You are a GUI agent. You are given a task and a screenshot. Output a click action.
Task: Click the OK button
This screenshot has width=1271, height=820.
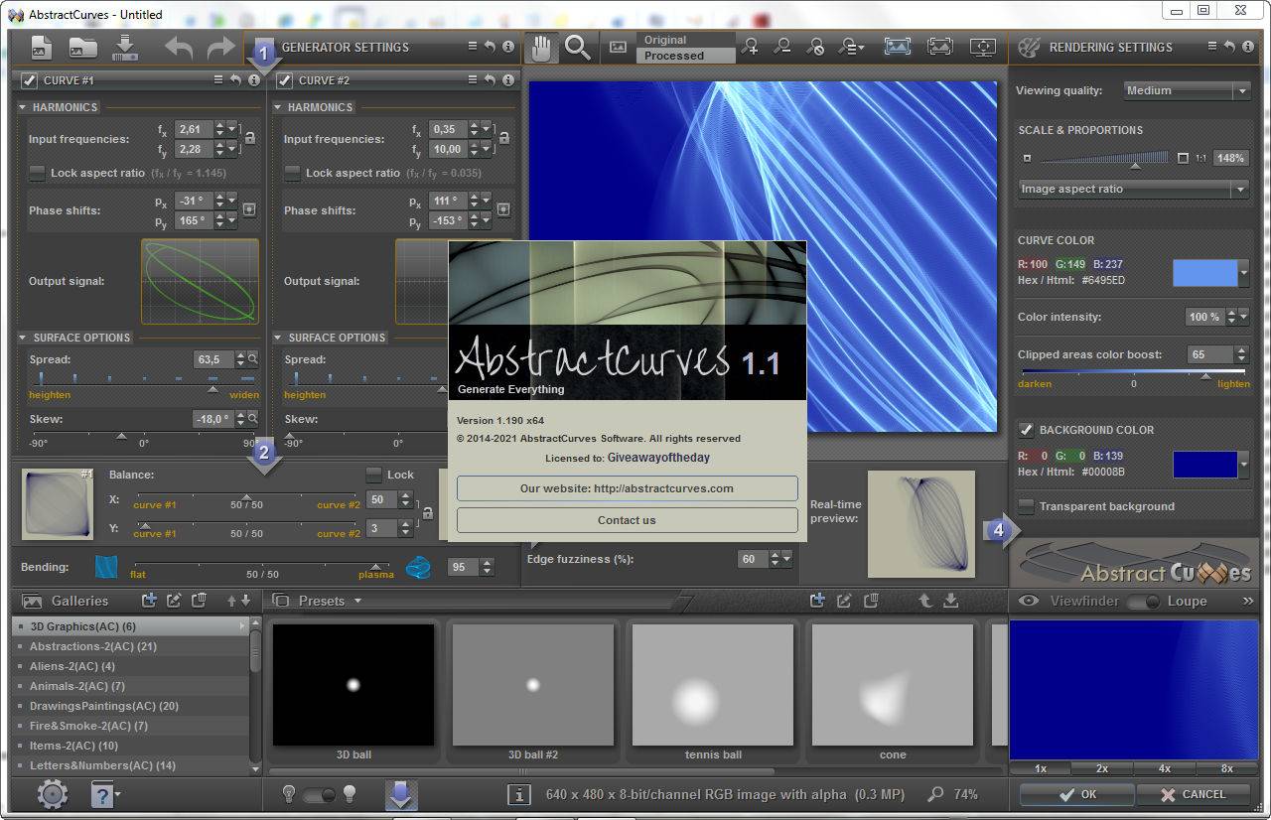pos(1076,794)
